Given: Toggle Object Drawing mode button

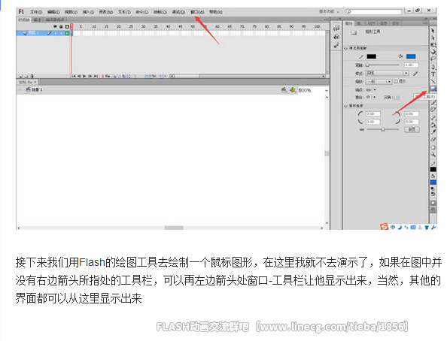Looking at the screenshot, I should click(x=433, y=203).
